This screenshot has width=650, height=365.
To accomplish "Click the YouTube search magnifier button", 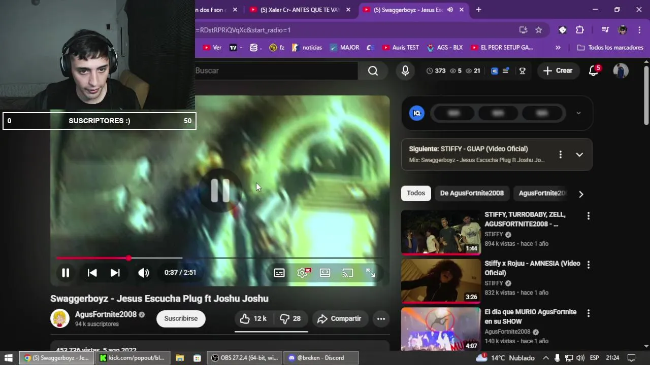I will tap(373, 70).
